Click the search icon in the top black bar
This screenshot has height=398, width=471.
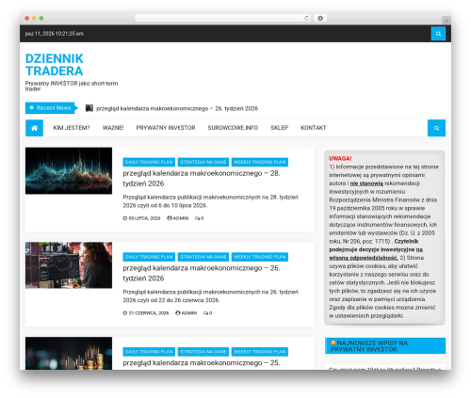point(438,34)
